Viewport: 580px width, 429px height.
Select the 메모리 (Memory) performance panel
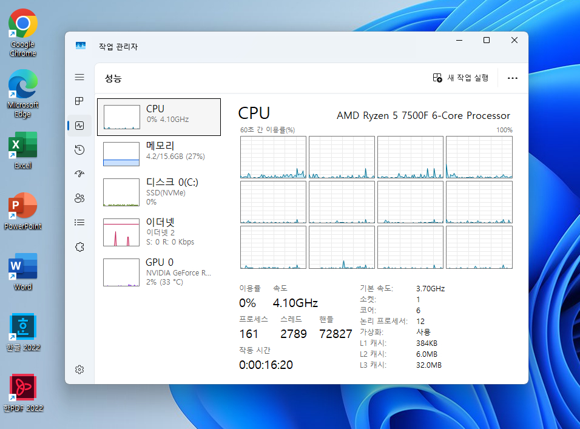(x=159, y=153)
